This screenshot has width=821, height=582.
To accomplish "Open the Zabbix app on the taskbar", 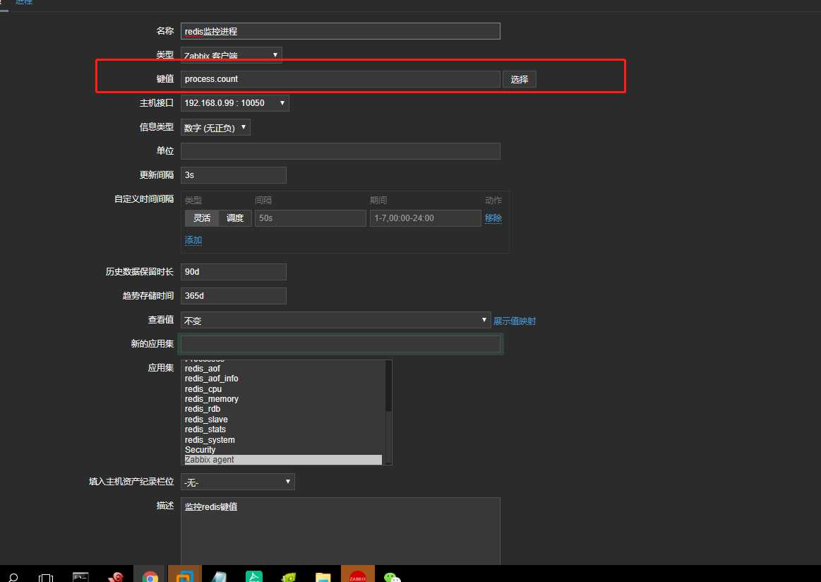I will click(358, 575).
